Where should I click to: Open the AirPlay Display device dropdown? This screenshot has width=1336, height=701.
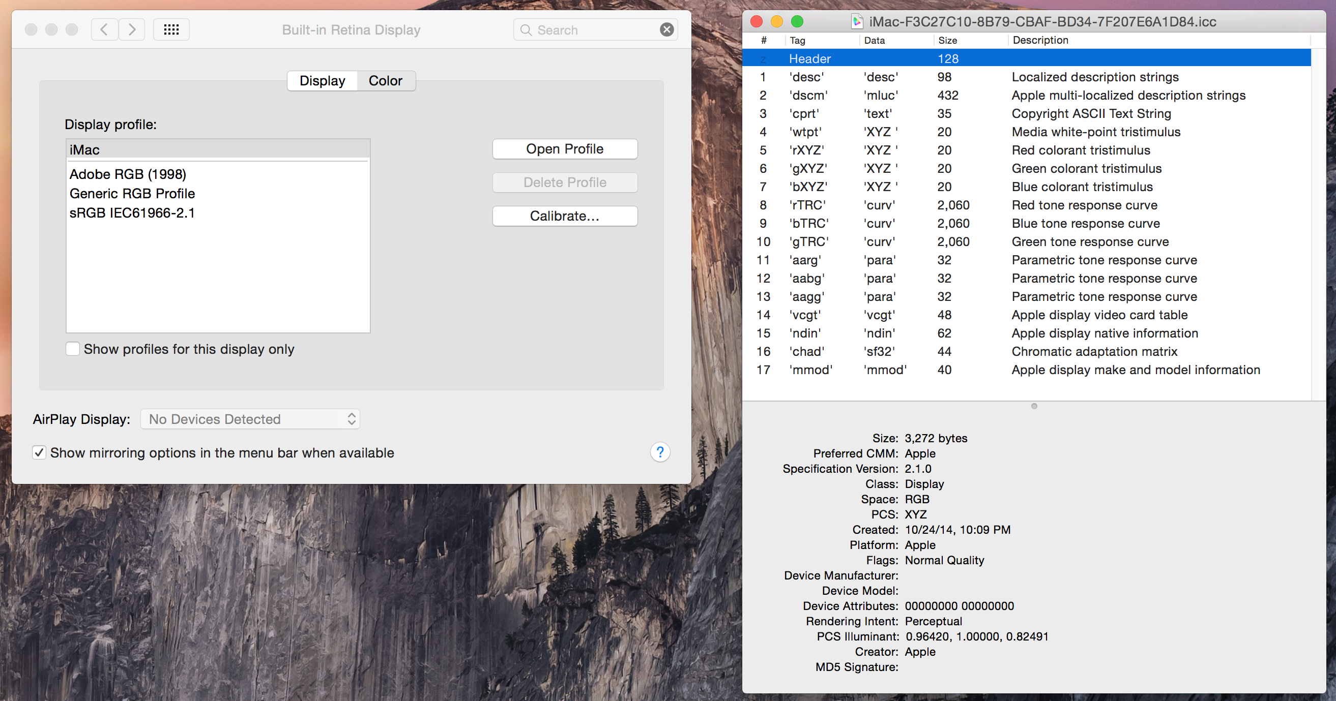tap(249, 419)
